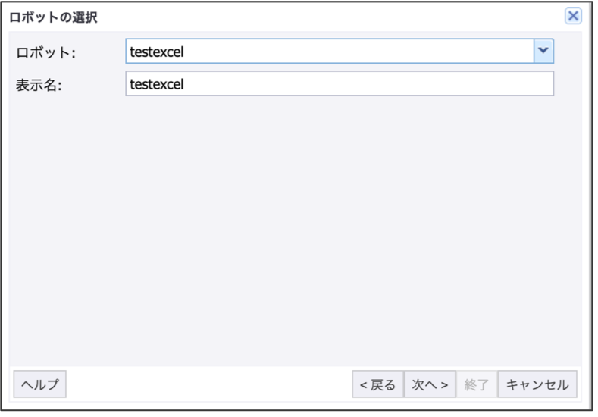Close the ロボットの選択 dialog

click(x=573, y=16)
